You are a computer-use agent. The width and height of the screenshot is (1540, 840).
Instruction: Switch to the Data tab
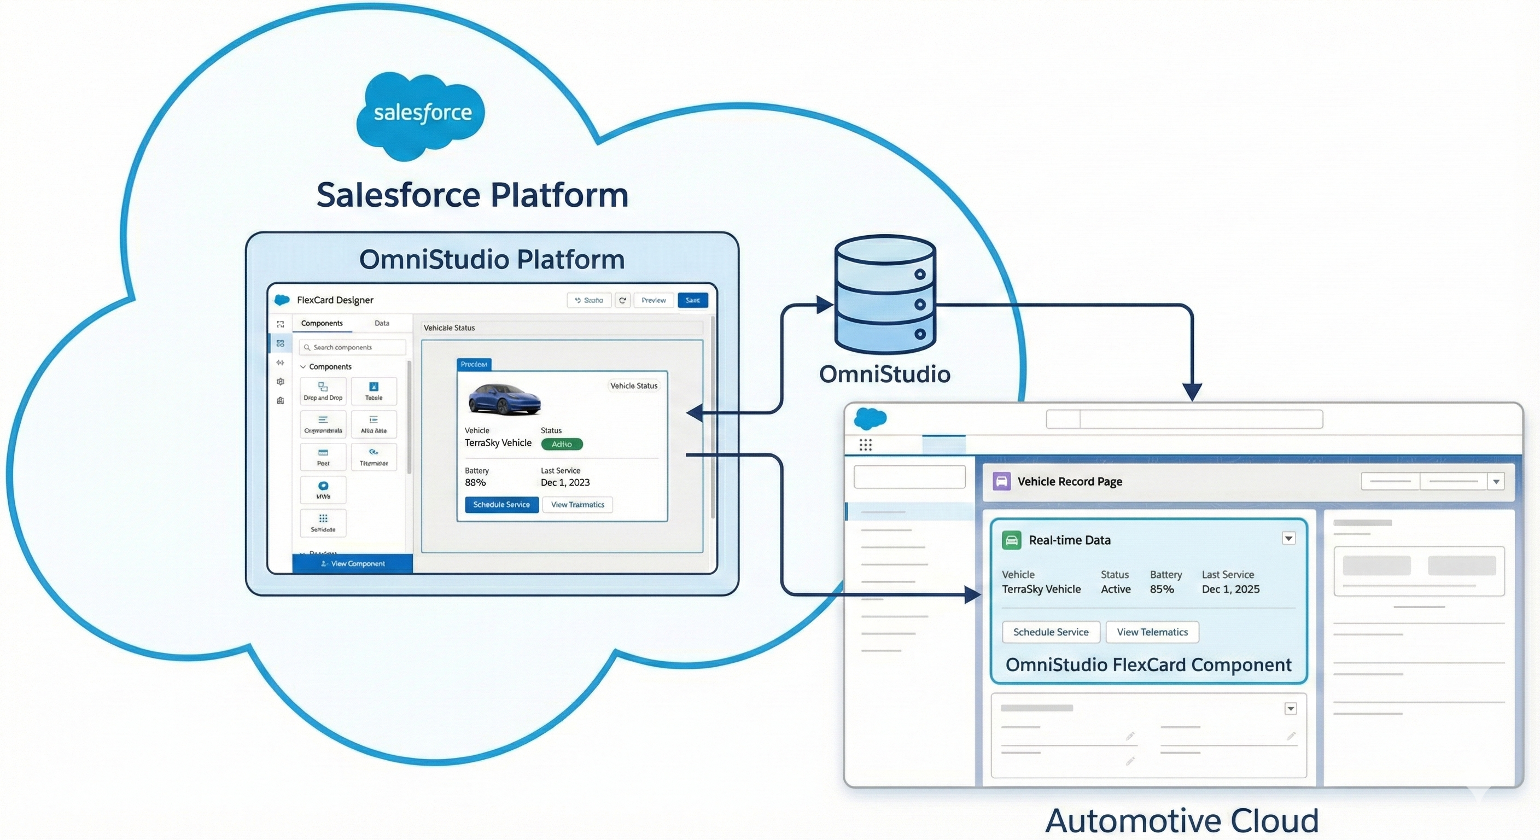click(x=381, y=323)
